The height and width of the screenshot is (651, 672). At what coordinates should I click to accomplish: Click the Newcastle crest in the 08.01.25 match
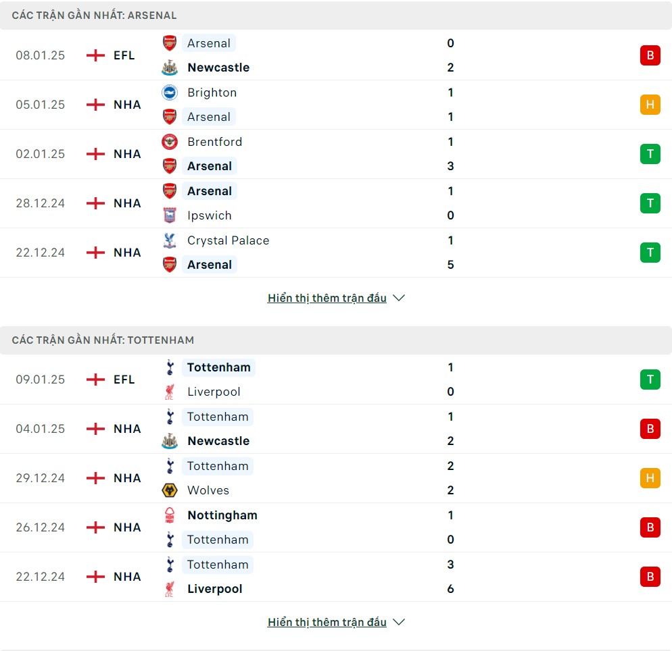pos(170,68)
